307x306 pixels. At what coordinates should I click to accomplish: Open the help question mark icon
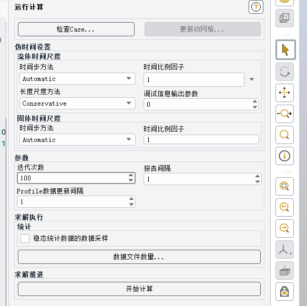pos(256,7)
